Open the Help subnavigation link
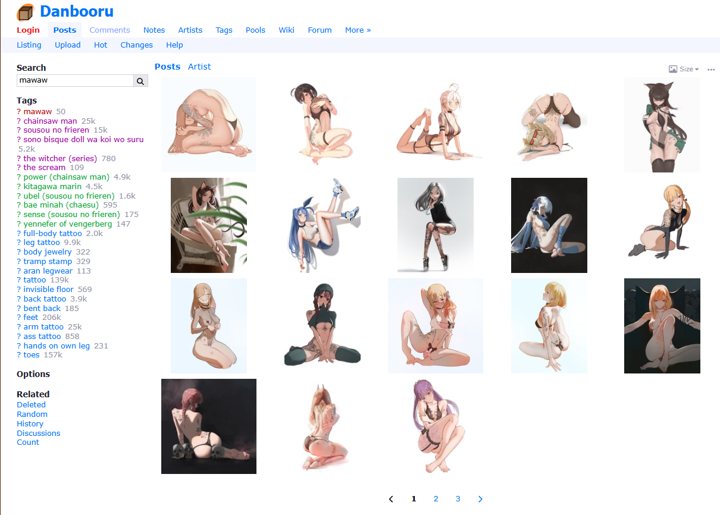Image resolution: width=720 pixels, height=515 pixels. (174, 45)
